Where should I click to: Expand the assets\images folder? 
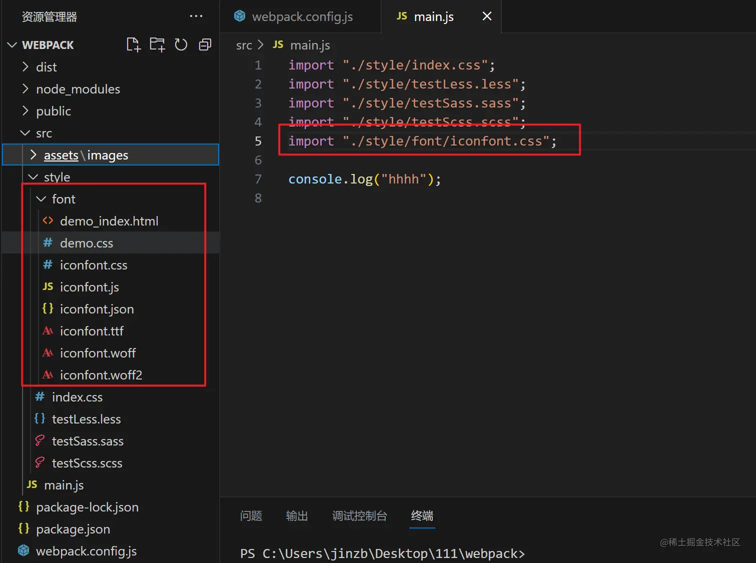point(34,155)
